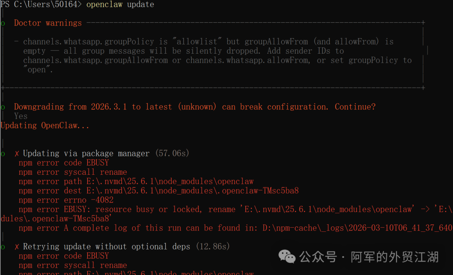Screen dimensions: 453x275
Task: Click the circle marker beside "Updating via package manager"
Action: click(x=3, y=153)
